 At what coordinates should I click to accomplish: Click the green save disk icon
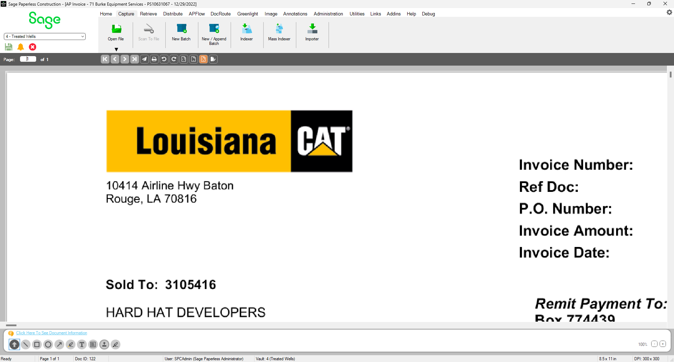coord(9,47)
